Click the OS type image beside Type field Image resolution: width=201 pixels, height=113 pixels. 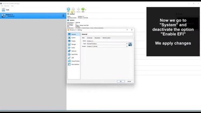tap(130, 44)
